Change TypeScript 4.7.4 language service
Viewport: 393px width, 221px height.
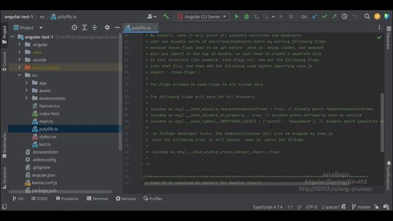[x=268, y=207]
